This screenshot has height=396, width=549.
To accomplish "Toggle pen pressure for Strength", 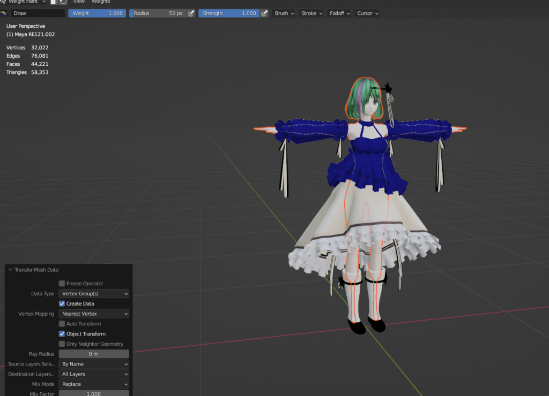I will coord(264,13).
